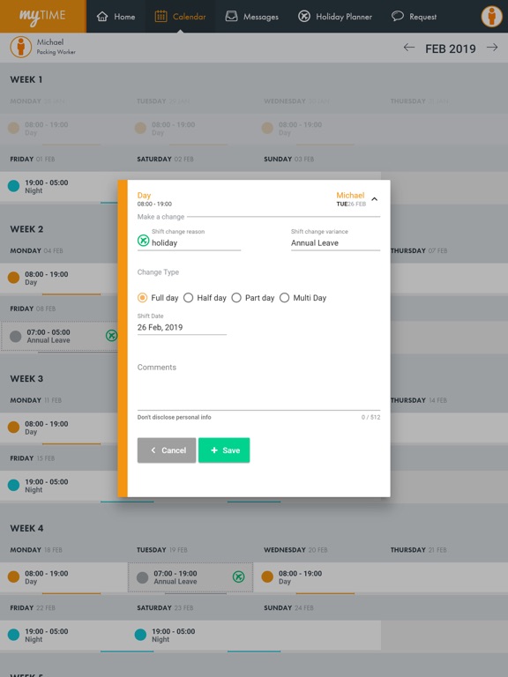
Task: Click the FEB 2019 month label
Action: click(x=450, y=48)
